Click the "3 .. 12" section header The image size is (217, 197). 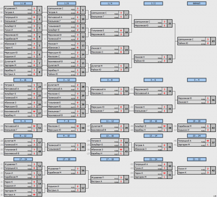coord(66,80)
